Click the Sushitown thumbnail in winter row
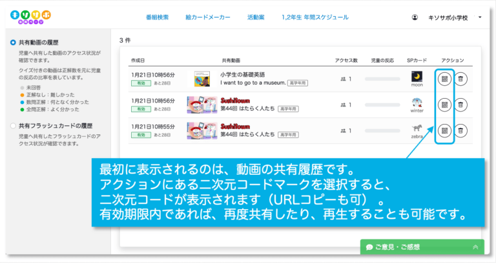The width and height of the screenshot is (496, 264). [201, 105]
